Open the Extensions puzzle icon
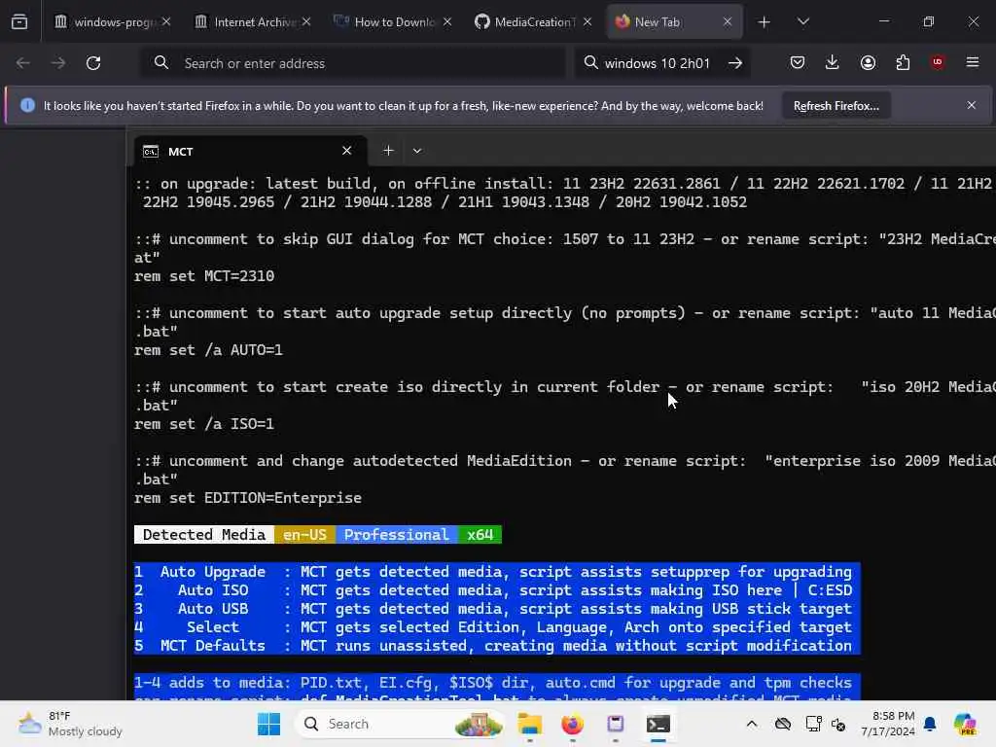996x747 pixels. 903,63
